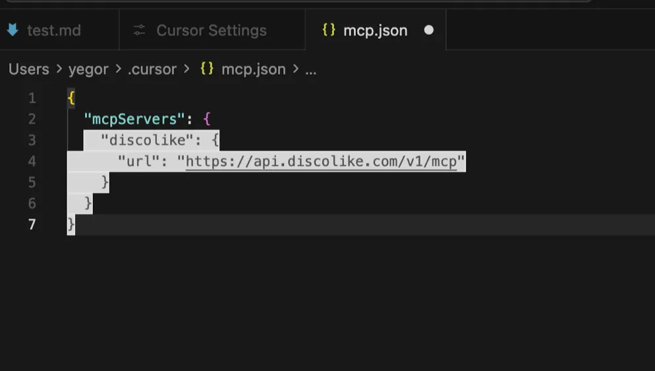Place cursor after opening brace on line 1
The width and height of the screenshot is (655, 371).
(x=76, y=99)
